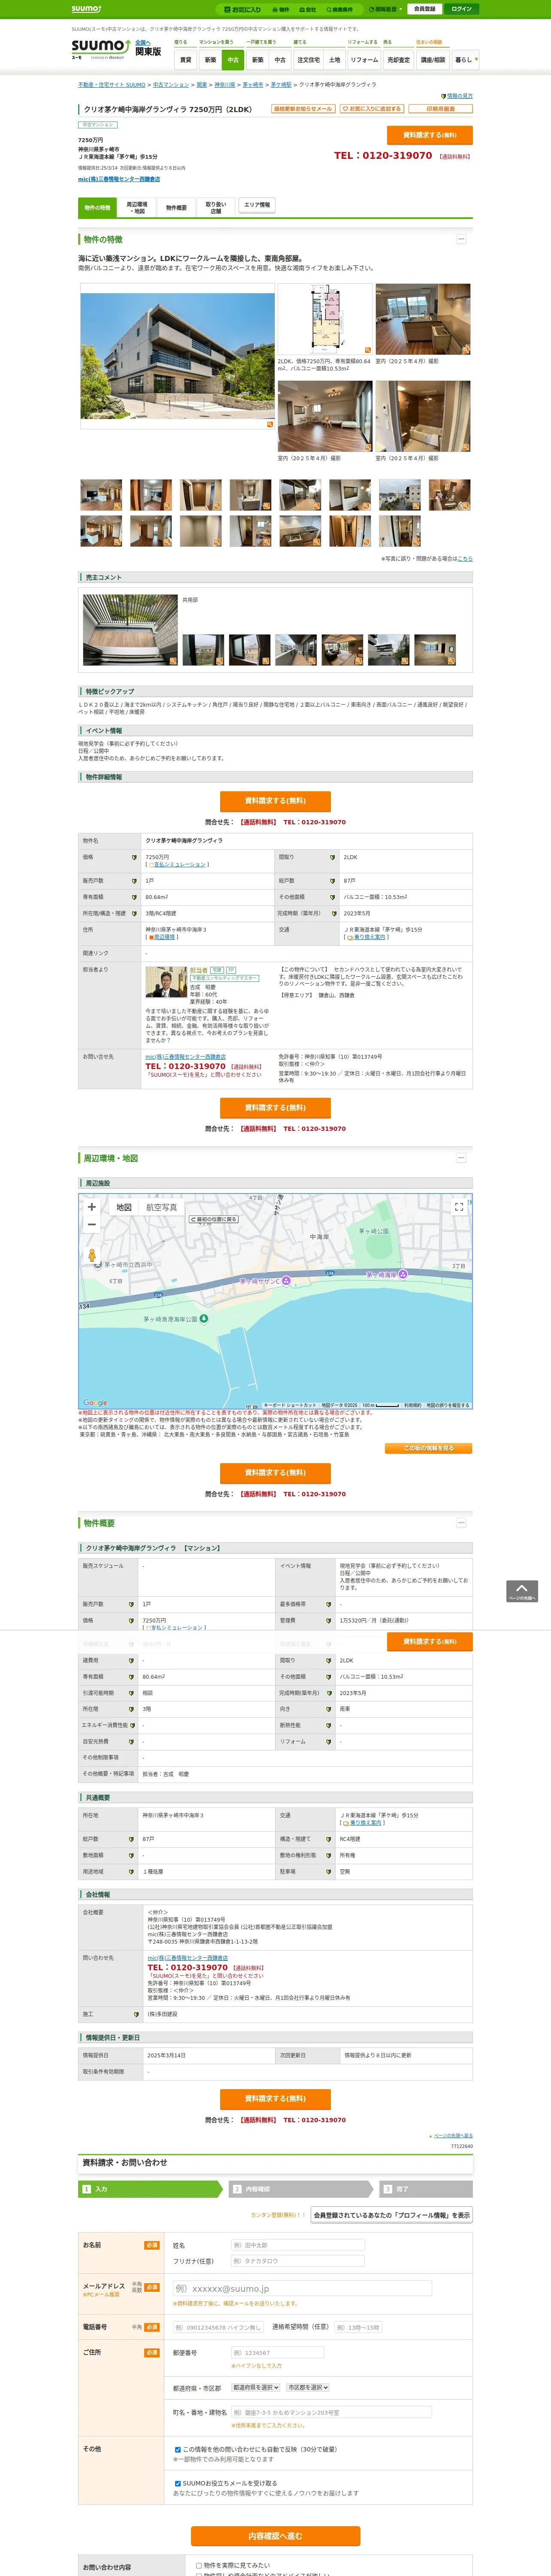Image resolution: width=551 pixels, height=2576 pixels.
Task: Select リフォーム navigation tab
Action: (x=364, y=60)
